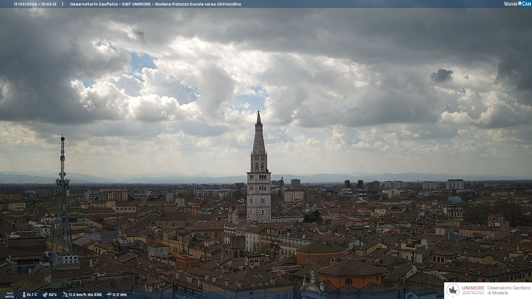Click the blue church dome on right
This screenshot has height=299, width=532.
pos(455,200)
